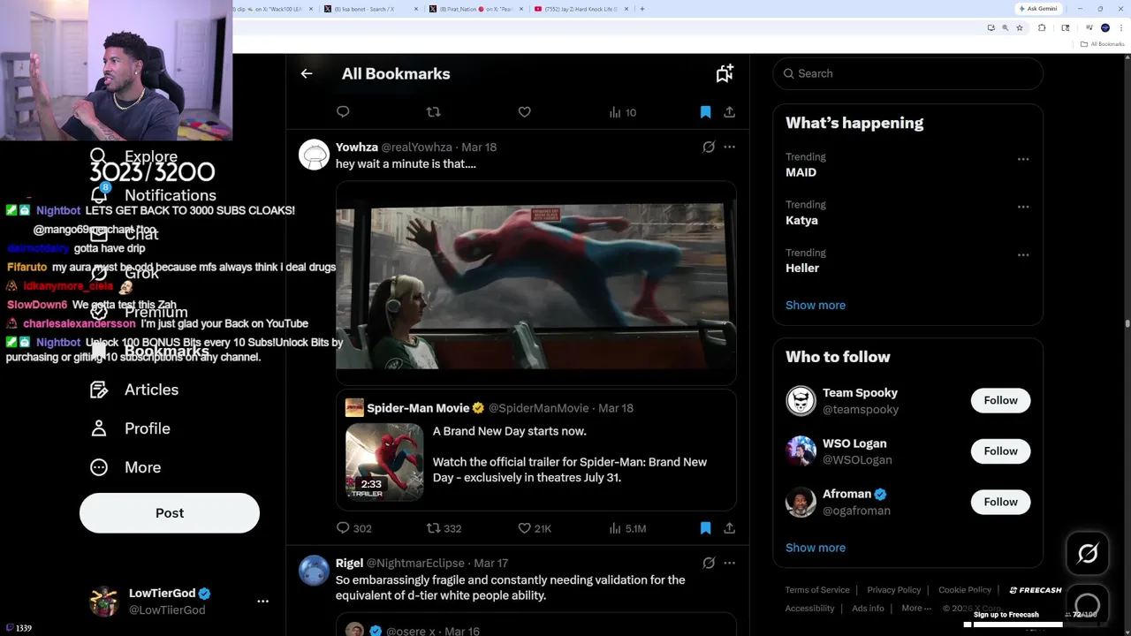Open the three-dot menu on Yowhza's post
This screenshot has height=636, width=1131.
(729, 148)
